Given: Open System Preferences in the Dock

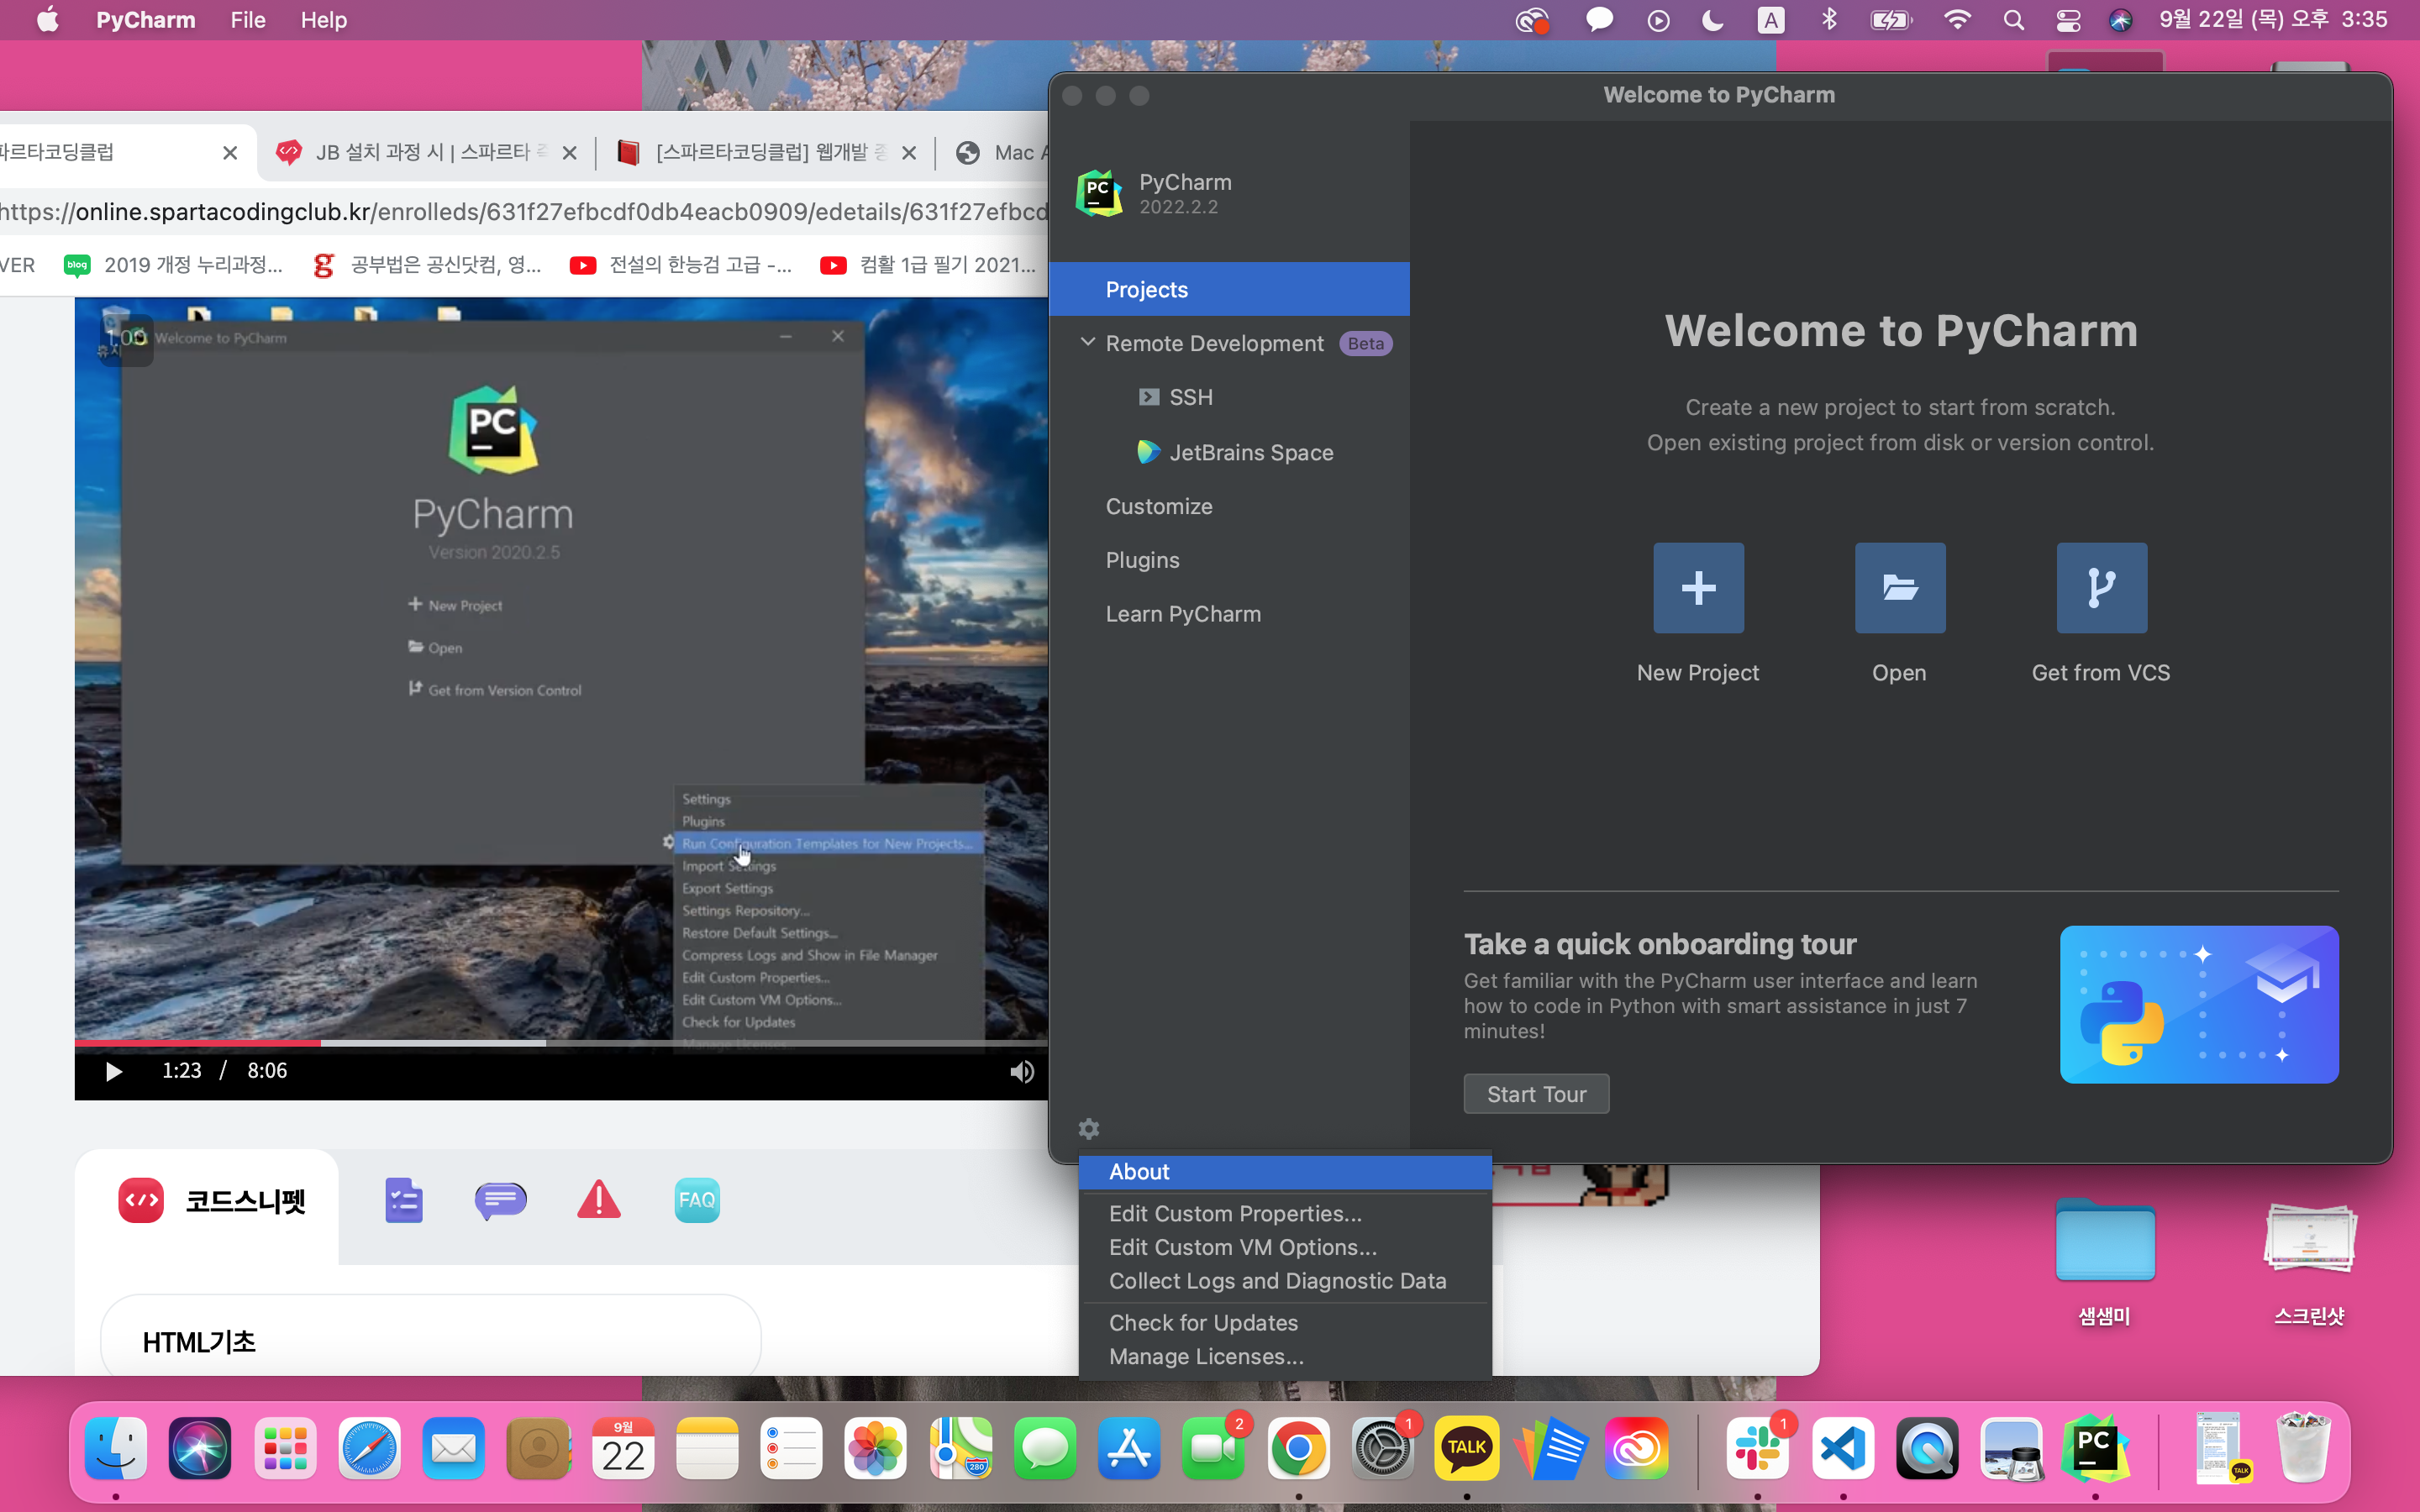Looking at the screenshot, I should [1382, 1448].
